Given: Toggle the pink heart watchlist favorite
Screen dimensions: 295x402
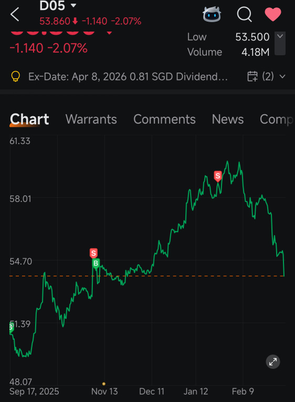Looking at the screenshot, I should point(273,14).
